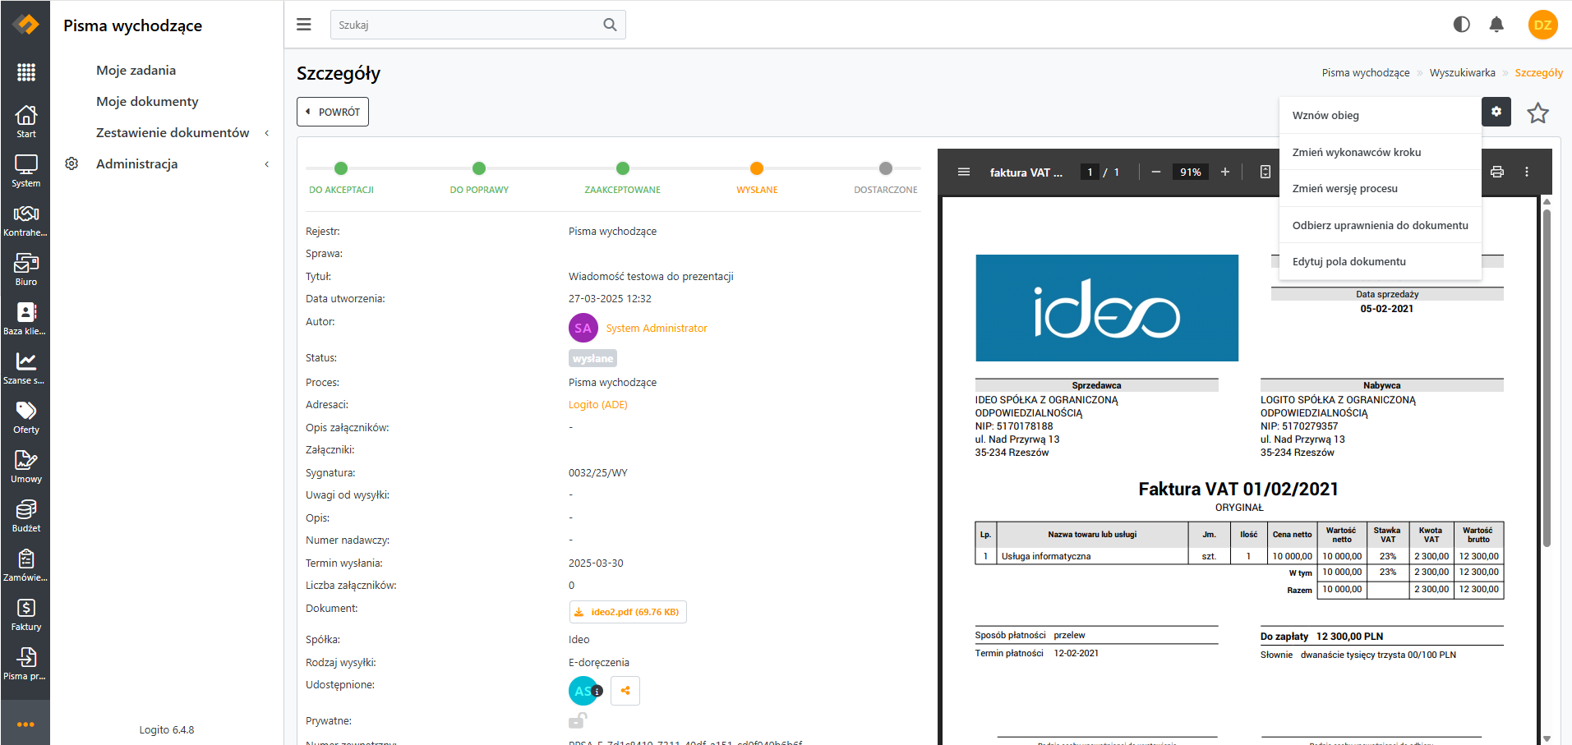
Task: Open the Biuro module icon
Action: [x=25, y=269]
